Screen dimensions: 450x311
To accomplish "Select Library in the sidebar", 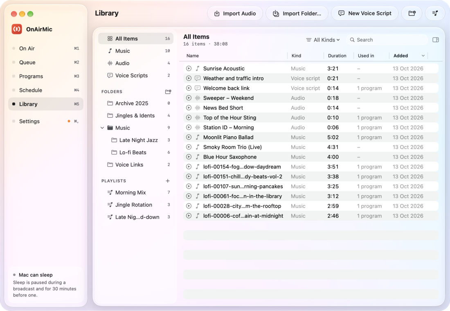I will [x=46, y=104].
